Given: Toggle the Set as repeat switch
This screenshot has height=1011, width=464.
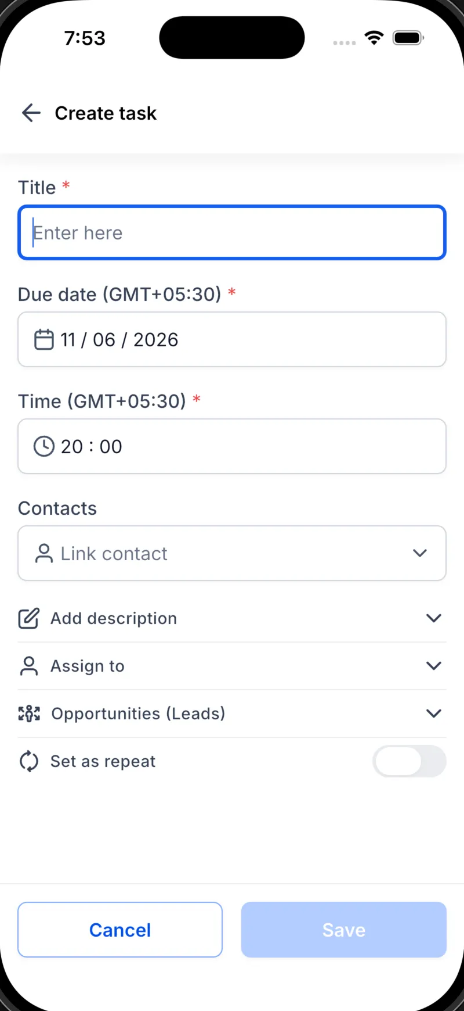Looking at the screenshot, I should coord(409,761).
